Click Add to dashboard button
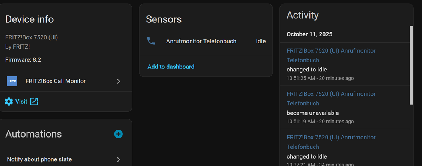This screenshot has height=166, width=422. pyautogui.click(x=171, y=67)
